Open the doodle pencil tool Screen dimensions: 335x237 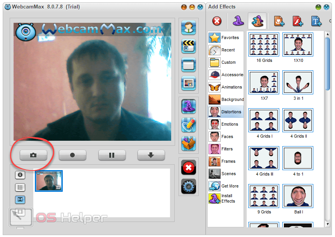(x=189, y=125)
